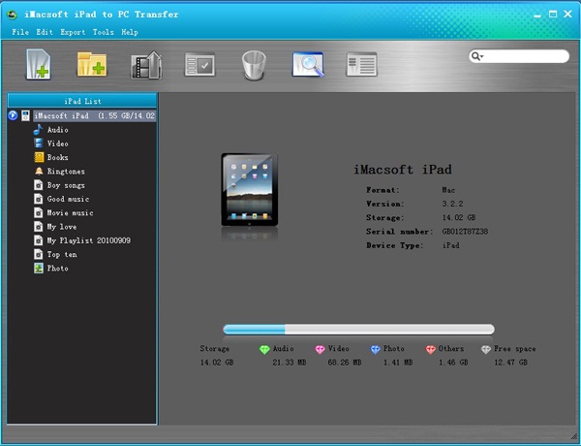Image resolution: width=581 pixels, height=446 pixels.
Task: Click the list view toolbar icon
Action: [x=361, y=65]
